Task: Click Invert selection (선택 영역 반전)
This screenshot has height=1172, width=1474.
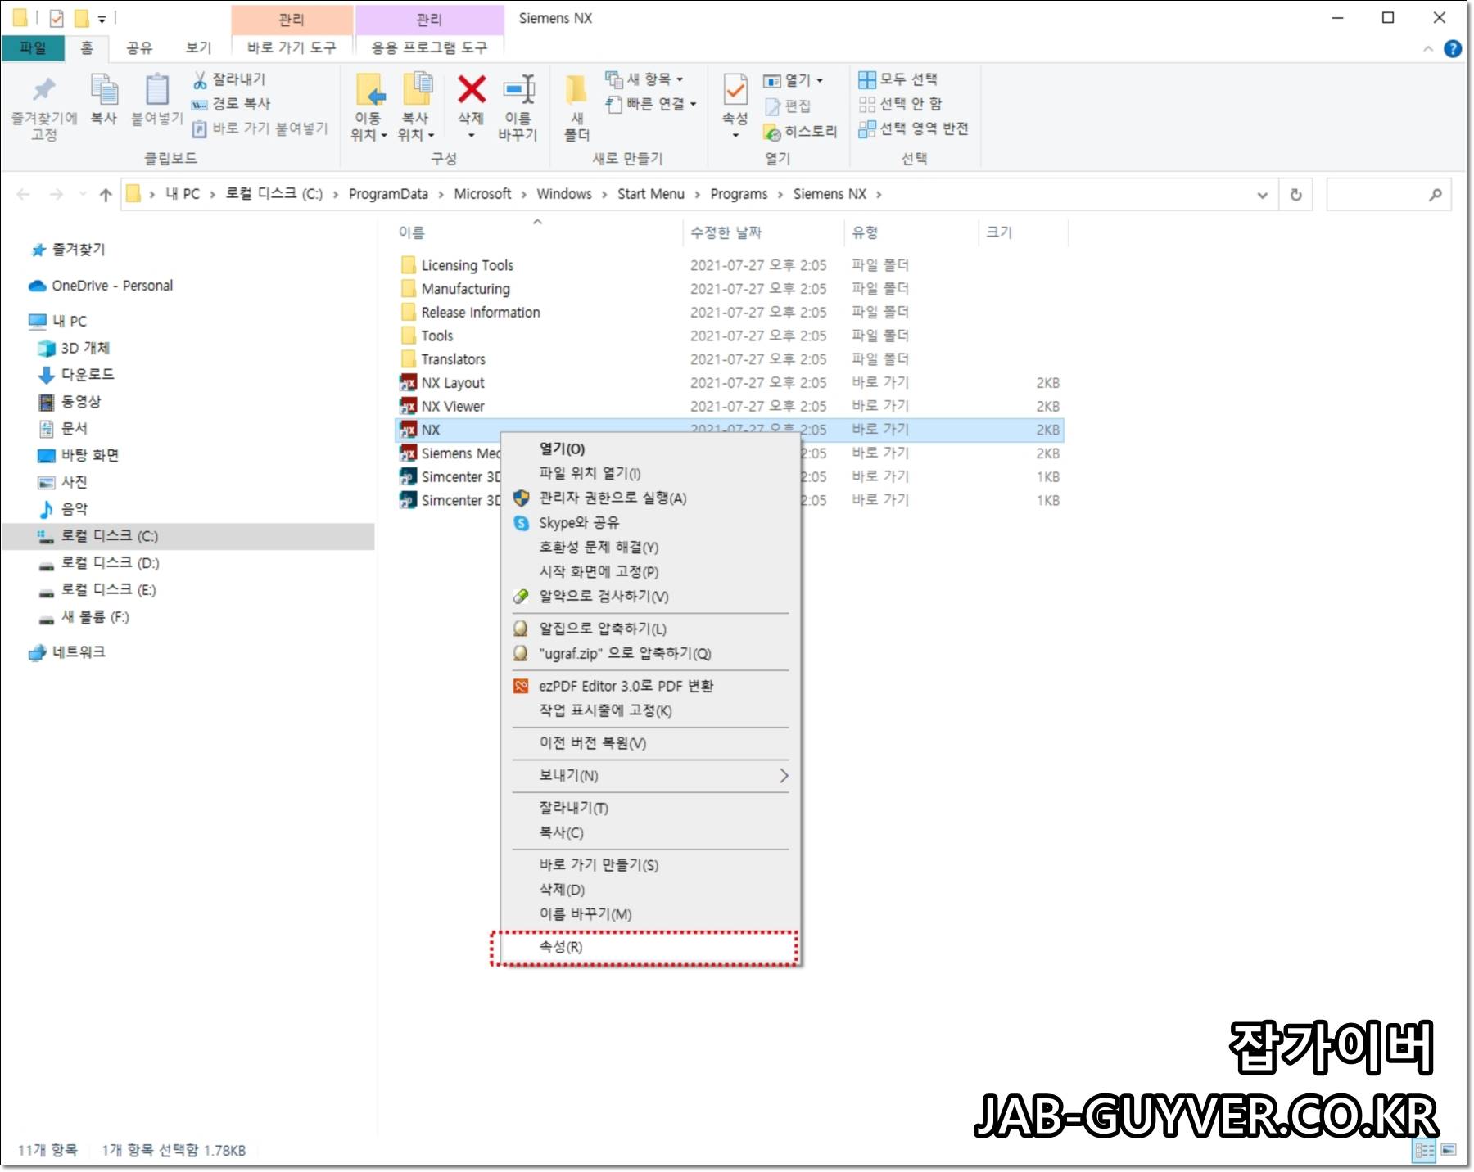Action: [x=913, y=128]
